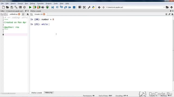Run file with the green play button
The height and width of the screenshot is (97, 174).
(30, 7)
